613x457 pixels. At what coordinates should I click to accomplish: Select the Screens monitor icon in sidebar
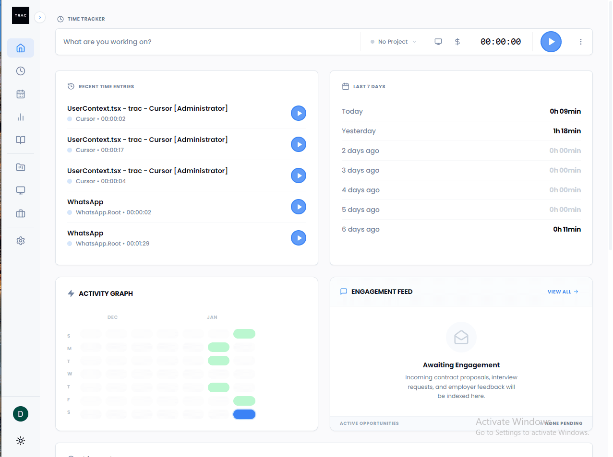tap(21, 190)
